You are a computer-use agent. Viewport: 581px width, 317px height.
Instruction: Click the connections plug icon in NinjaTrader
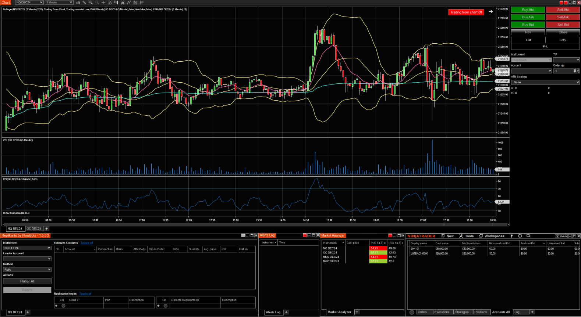(511, 236)
